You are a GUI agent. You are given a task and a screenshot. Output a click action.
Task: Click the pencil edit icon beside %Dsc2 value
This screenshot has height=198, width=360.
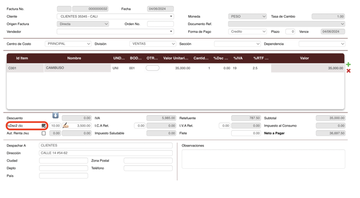65,125
